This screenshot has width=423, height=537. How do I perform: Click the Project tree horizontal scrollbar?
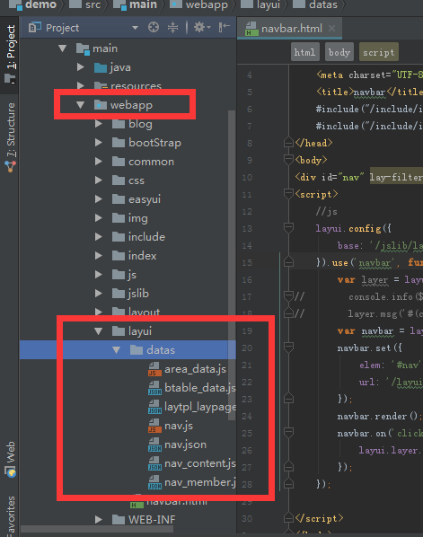[x=97, y=529]
